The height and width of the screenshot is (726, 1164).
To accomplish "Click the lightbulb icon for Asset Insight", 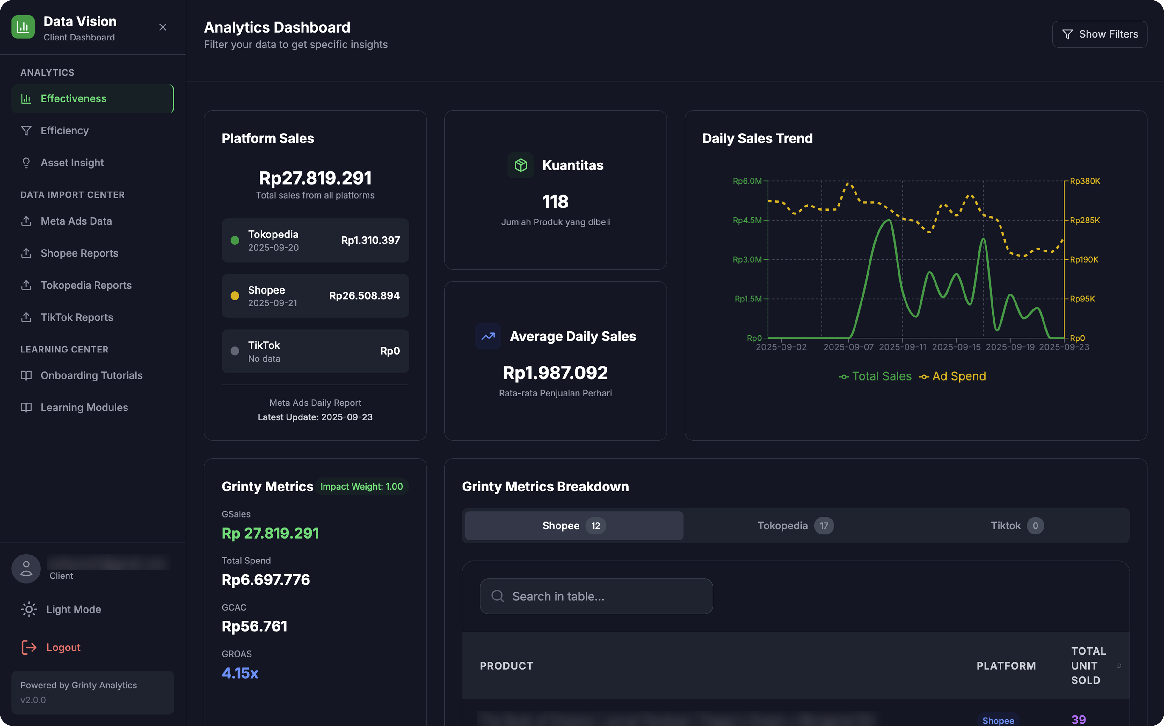I will (x=26, y=163).
